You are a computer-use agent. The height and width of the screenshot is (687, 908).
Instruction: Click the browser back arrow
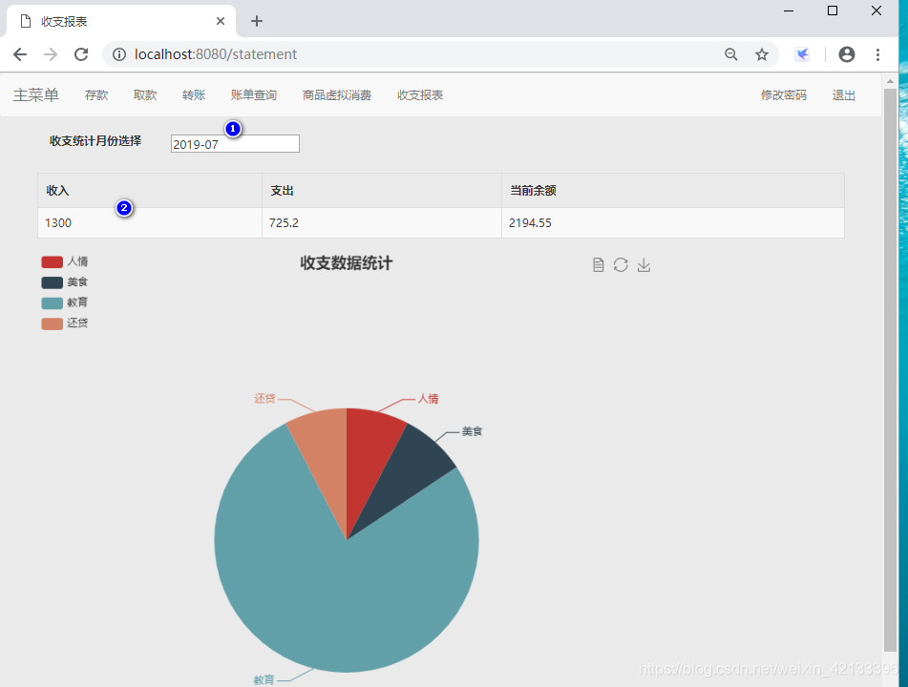click(x=20, y=54)
